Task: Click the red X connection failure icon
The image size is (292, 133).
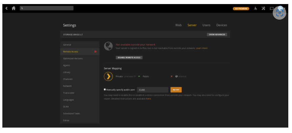Action: click(x=171, y=76)
